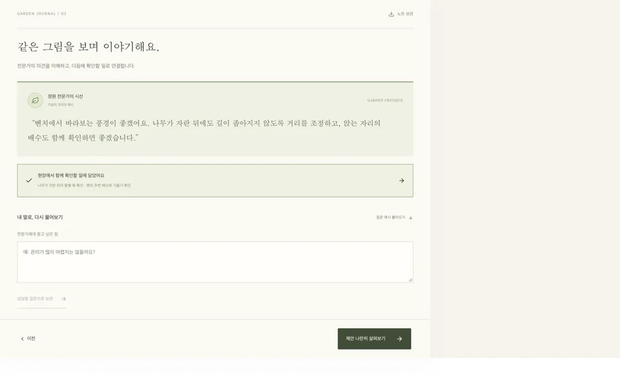Click the download icon beside 노트 보관
Screen dimensions: 620x387
pyautogui.click(x=391, y=14)
